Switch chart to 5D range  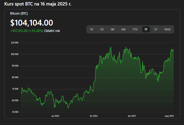pos(102,30)
